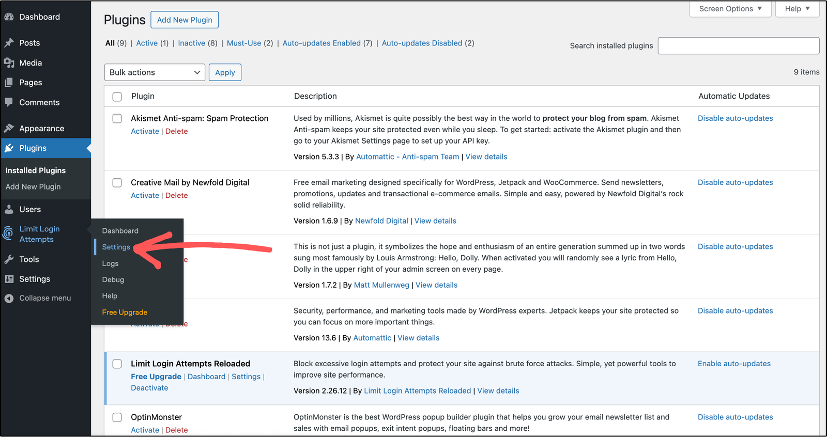This screenshot has height=437, width=827.
Task: Expand the Help panel tab
Action: [797, 9]
